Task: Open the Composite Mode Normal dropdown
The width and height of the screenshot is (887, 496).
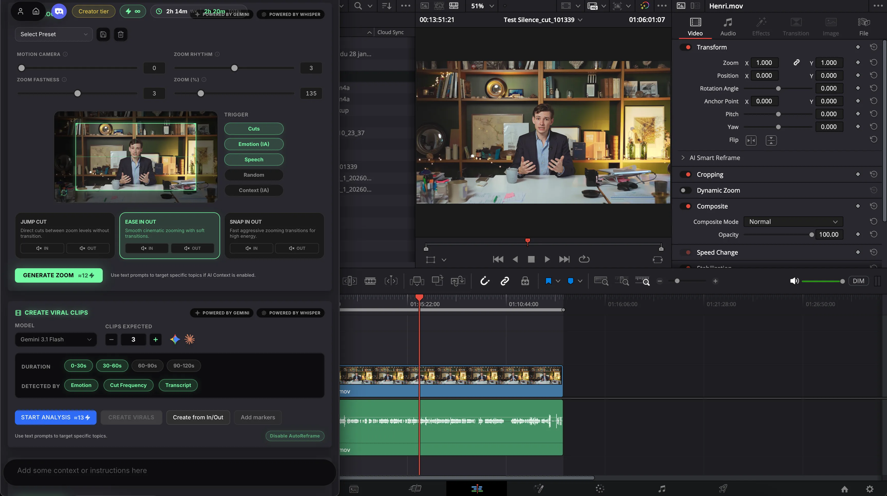Action: pyautogui.click(x=793, y=222)
